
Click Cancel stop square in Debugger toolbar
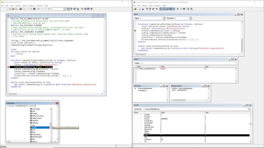pyautogui.click(x=143, y=9)
